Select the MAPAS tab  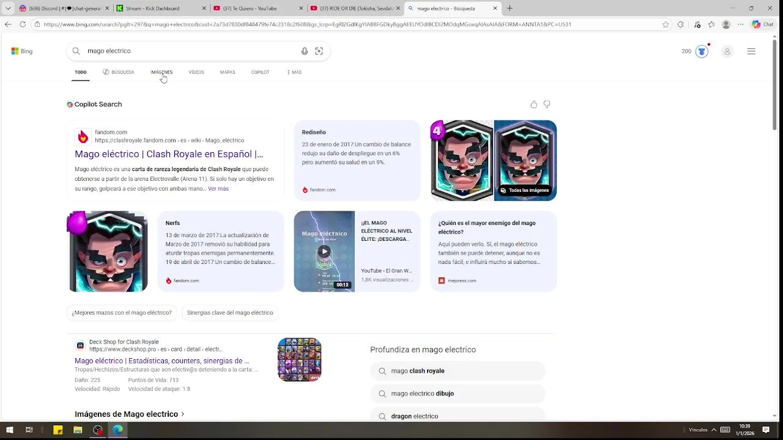228,72
